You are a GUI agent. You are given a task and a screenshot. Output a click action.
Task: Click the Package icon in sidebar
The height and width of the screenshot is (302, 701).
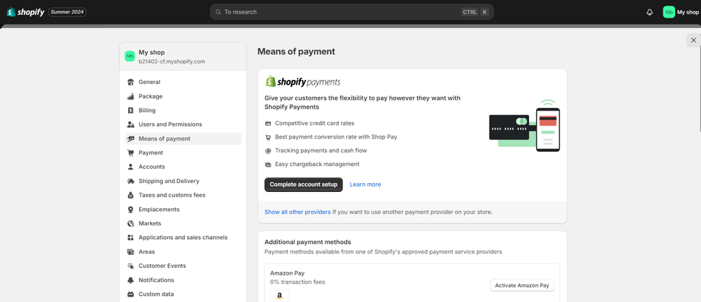(x=131, y=96)
